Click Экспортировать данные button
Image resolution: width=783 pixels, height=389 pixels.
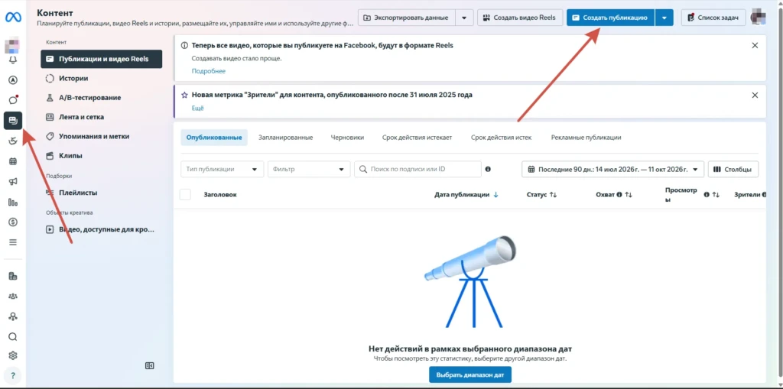(407, 18)
